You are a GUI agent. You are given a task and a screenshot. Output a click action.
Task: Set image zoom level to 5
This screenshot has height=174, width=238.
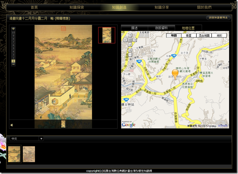coord(13,48)
